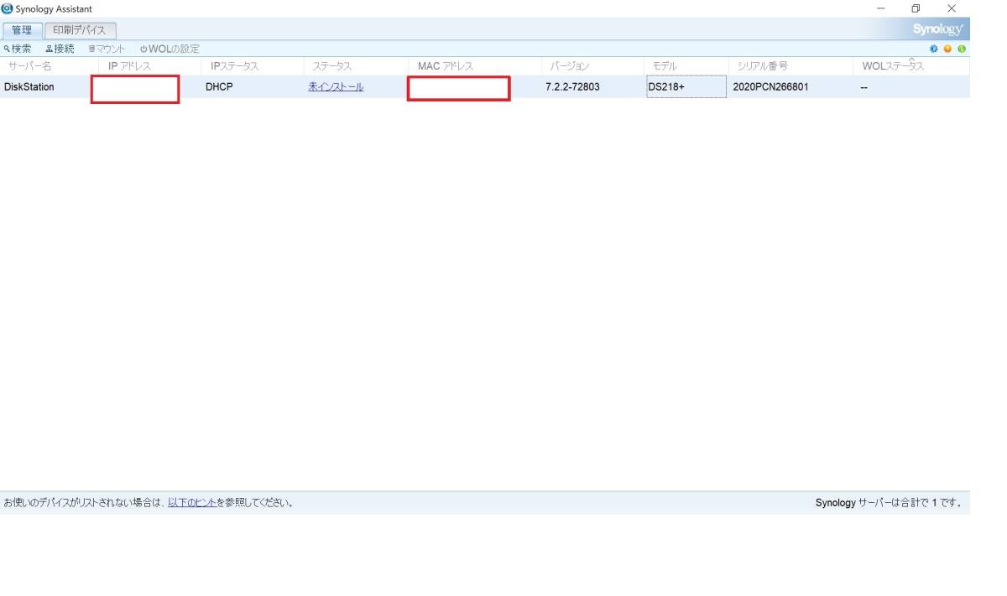Click the Synology logo in the header

pos(938,29)
